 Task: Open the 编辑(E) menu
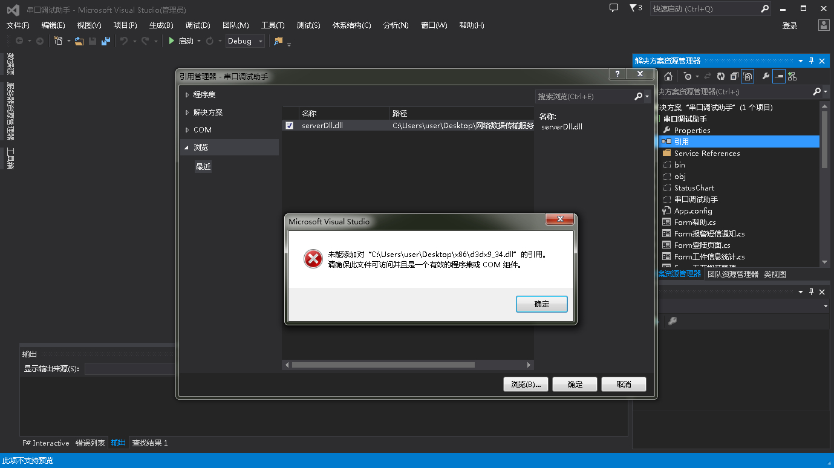pyautogui.click(x=53, y=25)
